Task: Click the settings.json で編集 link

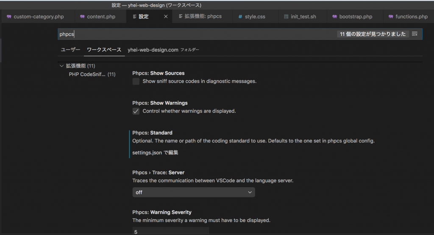Action: [x=155, y=153]
